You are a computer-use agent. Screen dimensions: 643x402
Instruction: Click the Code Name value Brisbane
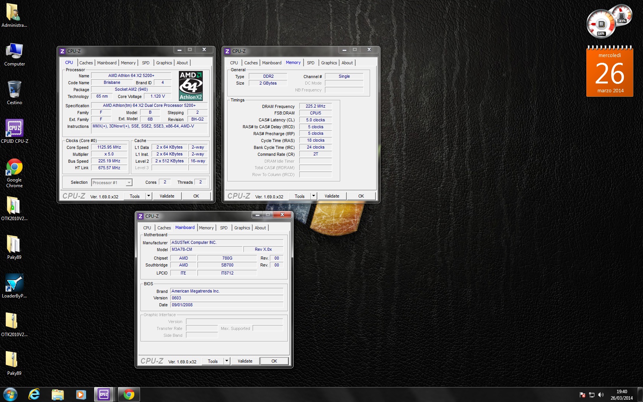point(112,82)
